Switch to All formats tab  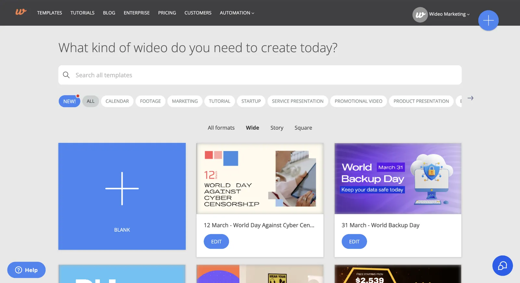[x=221, y=128]
